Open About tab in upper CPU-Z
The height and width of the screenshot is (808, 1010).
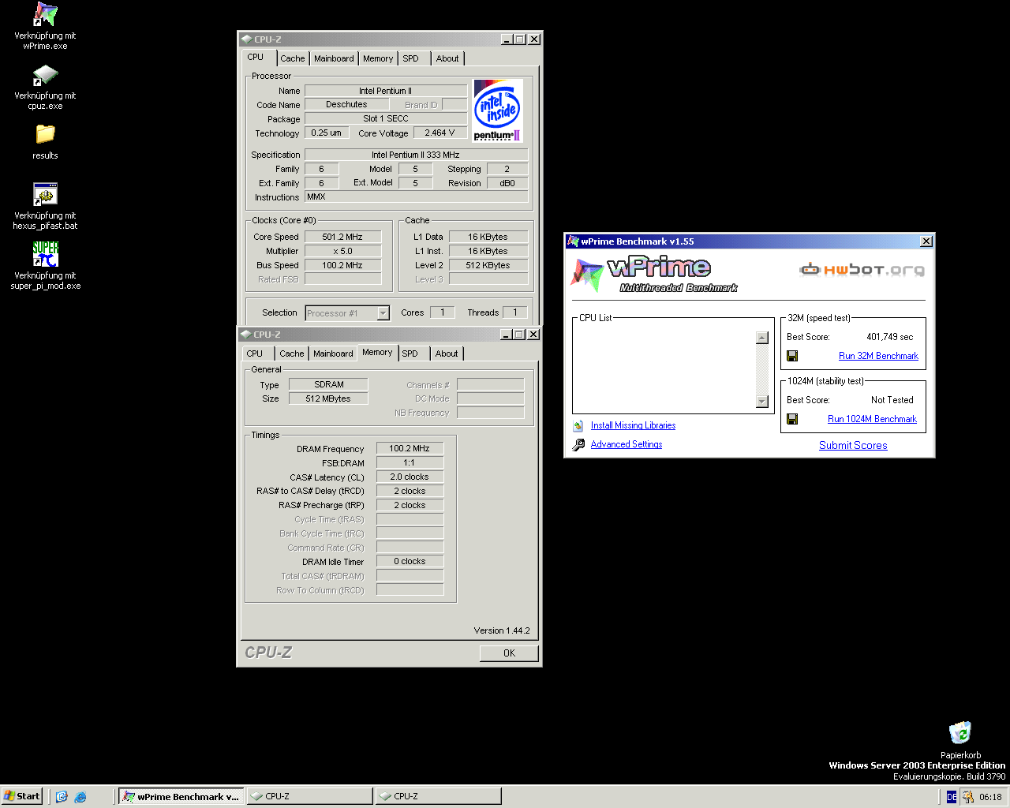[447, 58]
